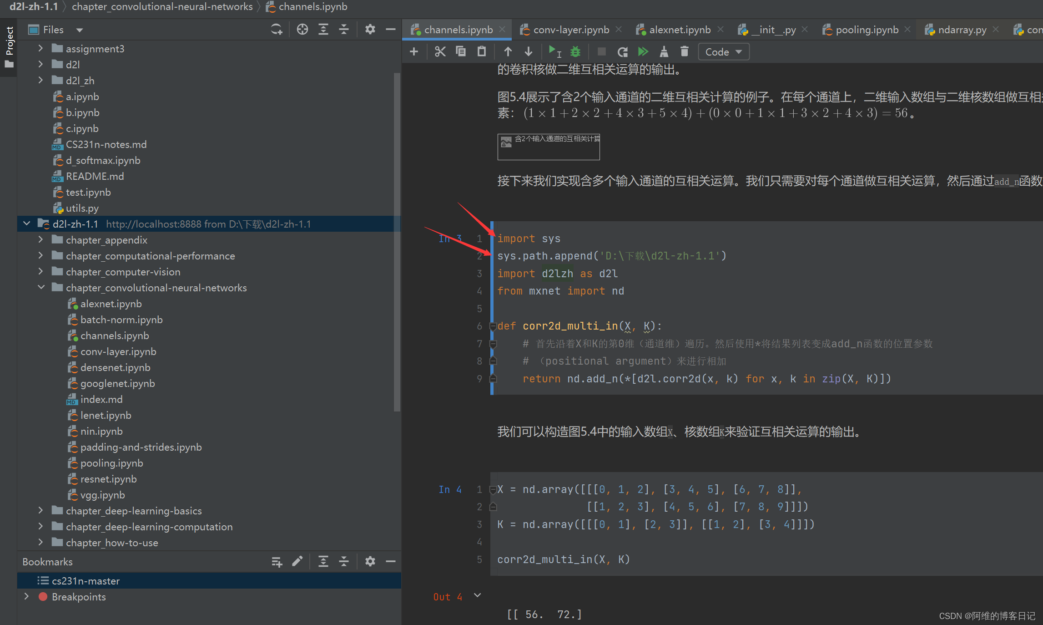Hide the Files panel with minus

391,30
